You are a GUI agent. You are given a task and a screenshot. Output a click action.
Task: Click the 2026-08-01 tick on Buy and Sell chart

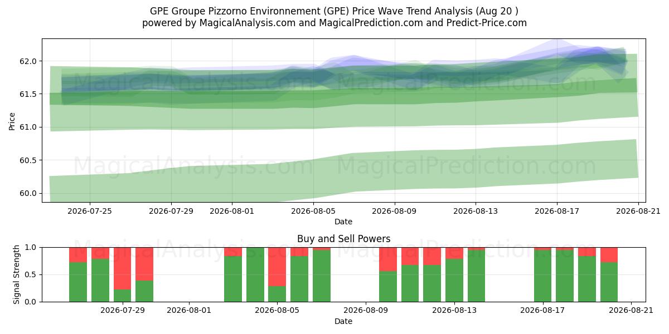point(188,311)
